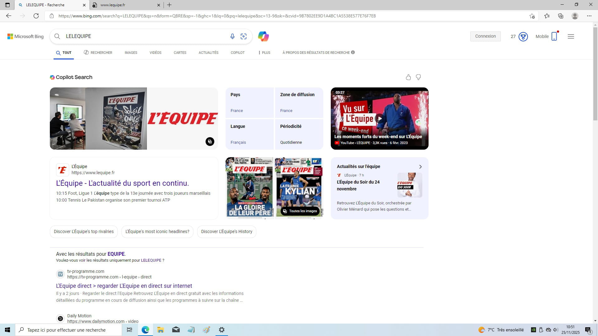Switch to the ACTUALITÉS tab
The width and height of the screenshot is (598, 336).
208,53
